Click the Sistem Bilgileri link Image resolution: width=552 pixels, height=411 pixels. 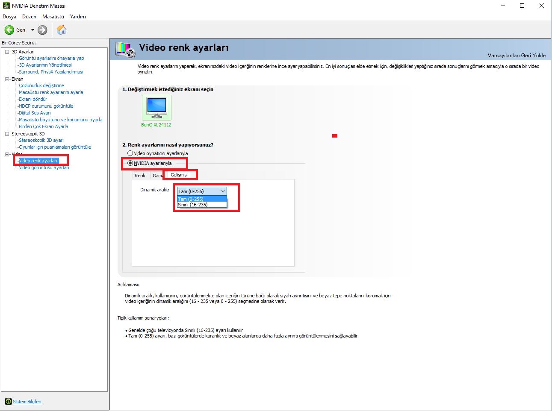[27, 402]
